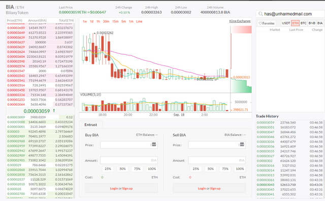
Task: Click the Sell BIA Amount input field
Action: 217,160
